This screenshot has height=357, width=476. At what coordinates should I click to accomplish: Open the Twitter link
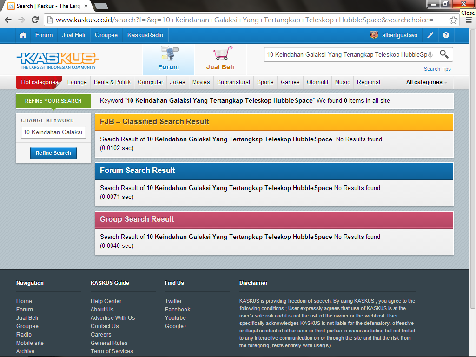[173, 301]
